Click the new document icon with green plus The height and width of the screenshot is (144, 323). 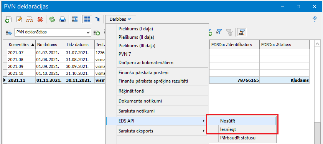8,20
